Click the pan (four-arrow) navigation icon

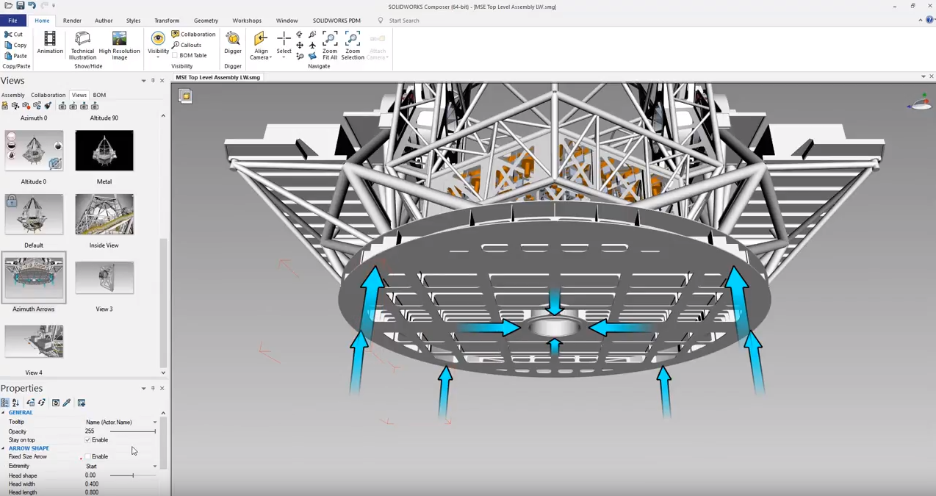(300, 45)
